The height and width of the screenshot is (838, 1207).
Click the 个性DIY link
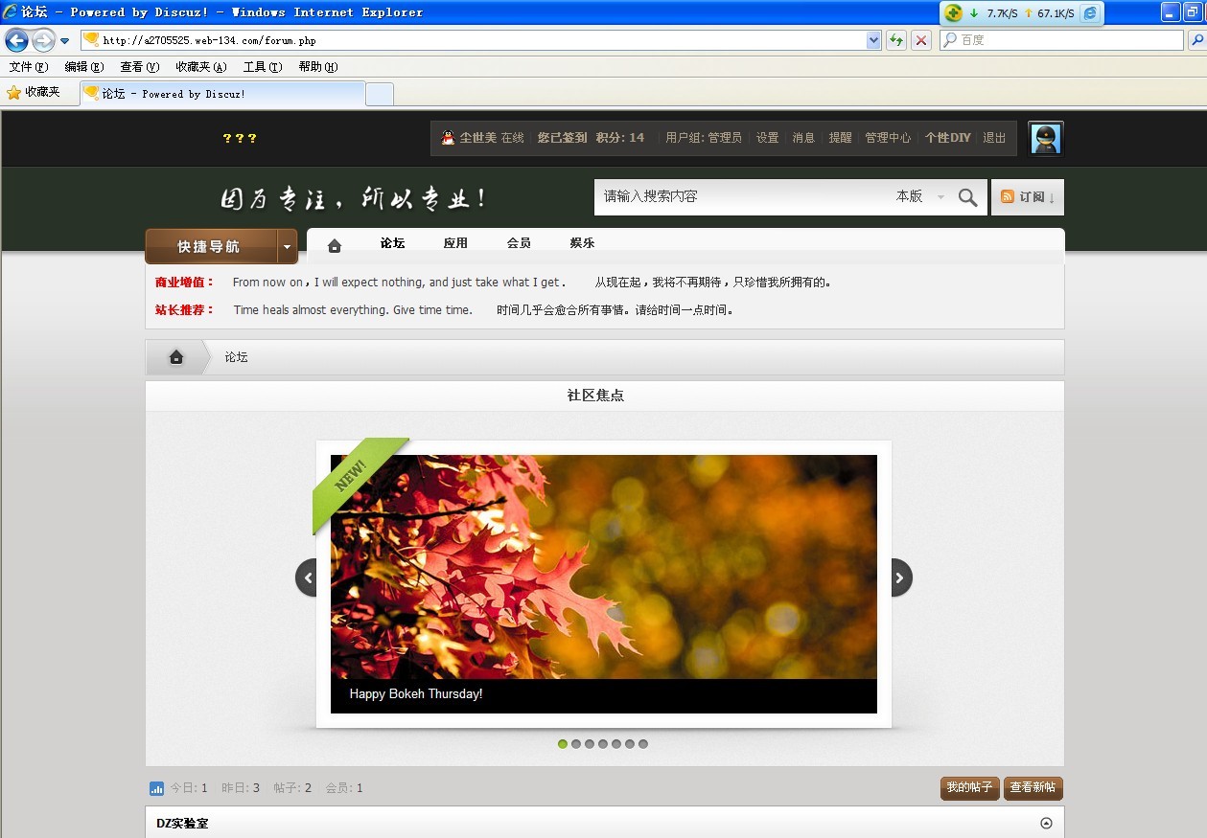coord(948,138)
